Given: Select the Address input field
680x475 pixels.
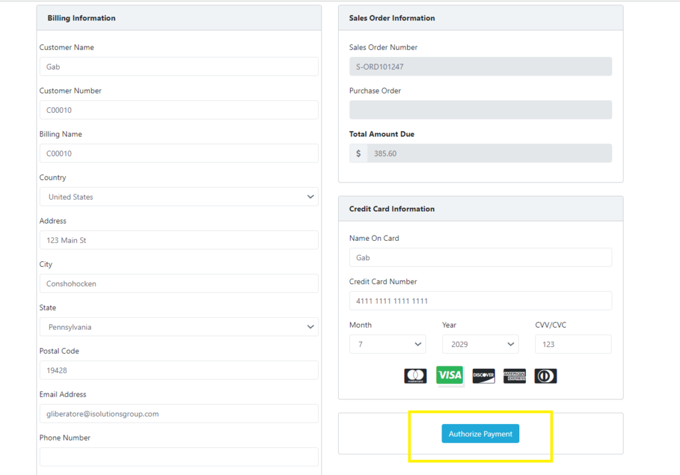Looking at the screenshot, I should tap(178, 240).
